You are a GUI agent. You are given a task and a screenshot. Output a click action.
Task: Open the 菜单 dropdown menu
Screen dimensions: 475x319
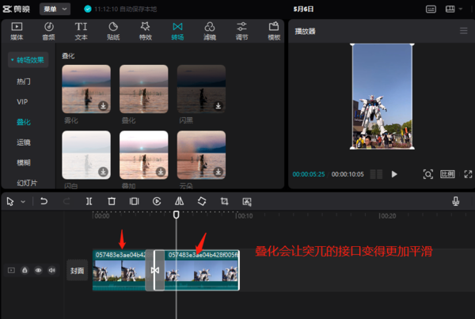tap(55, 9)
